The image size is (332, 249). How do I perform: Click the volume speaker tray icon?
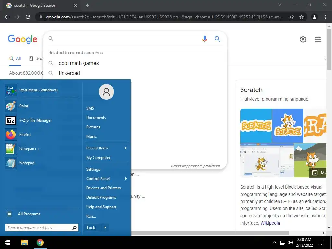click(290, 243)
